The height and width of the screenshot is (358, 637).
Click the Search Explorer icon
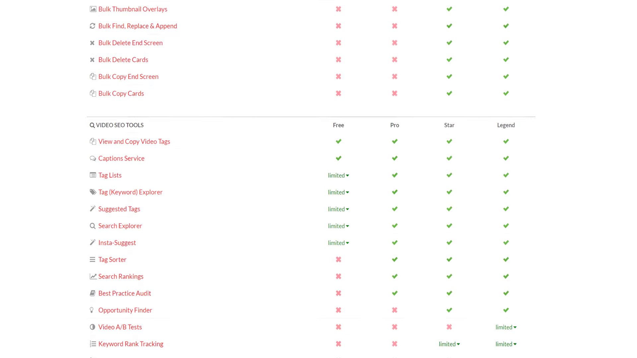pyautogui.click(x=92, y=225)
